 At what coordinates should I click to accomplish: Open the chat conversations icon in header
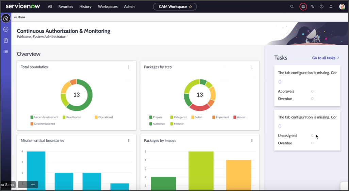coord(312,6)
